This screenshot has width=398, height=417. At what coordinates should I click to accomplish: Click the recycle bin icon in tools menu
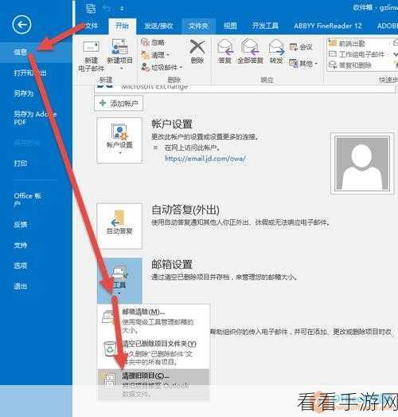pos(110,348)
